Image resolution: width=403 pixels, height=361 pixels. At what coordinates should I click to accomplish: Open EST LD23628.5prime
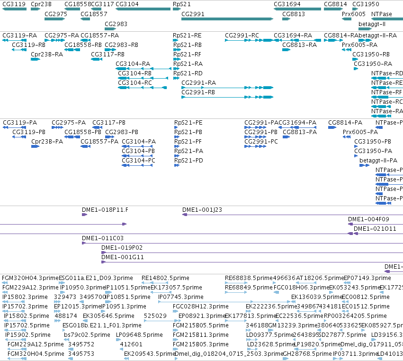(270, 344)
